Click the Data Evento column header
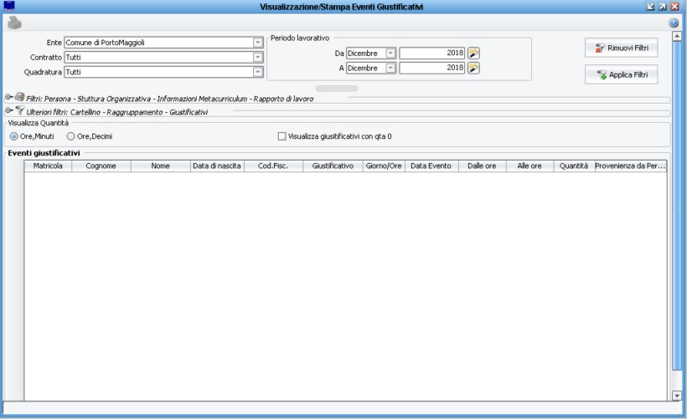This screenshot has height=419, width=687. (431, 166)
